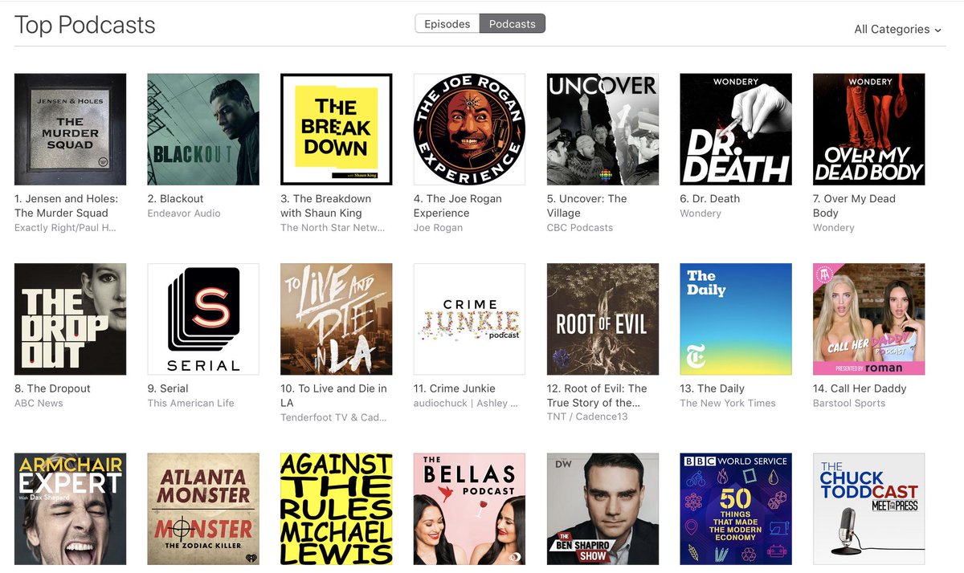Click the 'Endeavor Audio' publisher name
The image size is (964, 573).
(184, 213)
